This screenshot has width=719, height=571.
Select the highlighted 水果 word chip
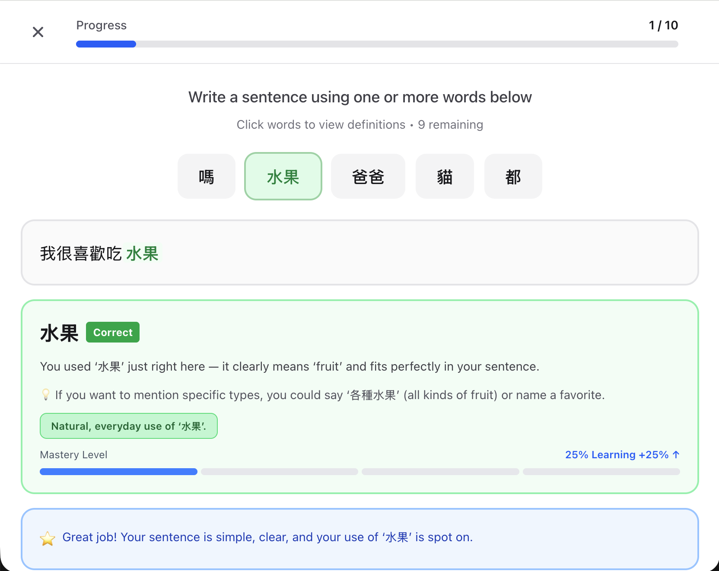click(283, 177)
